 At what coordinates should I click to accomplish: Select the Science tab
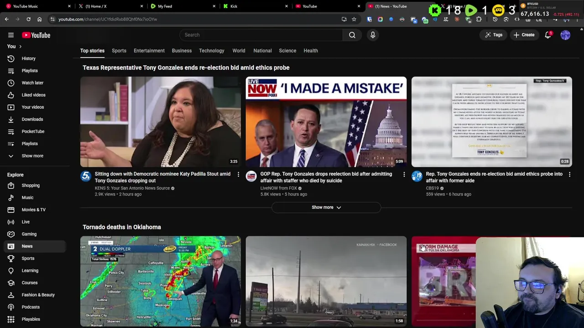pyautogui.click(x=287, y=51)
